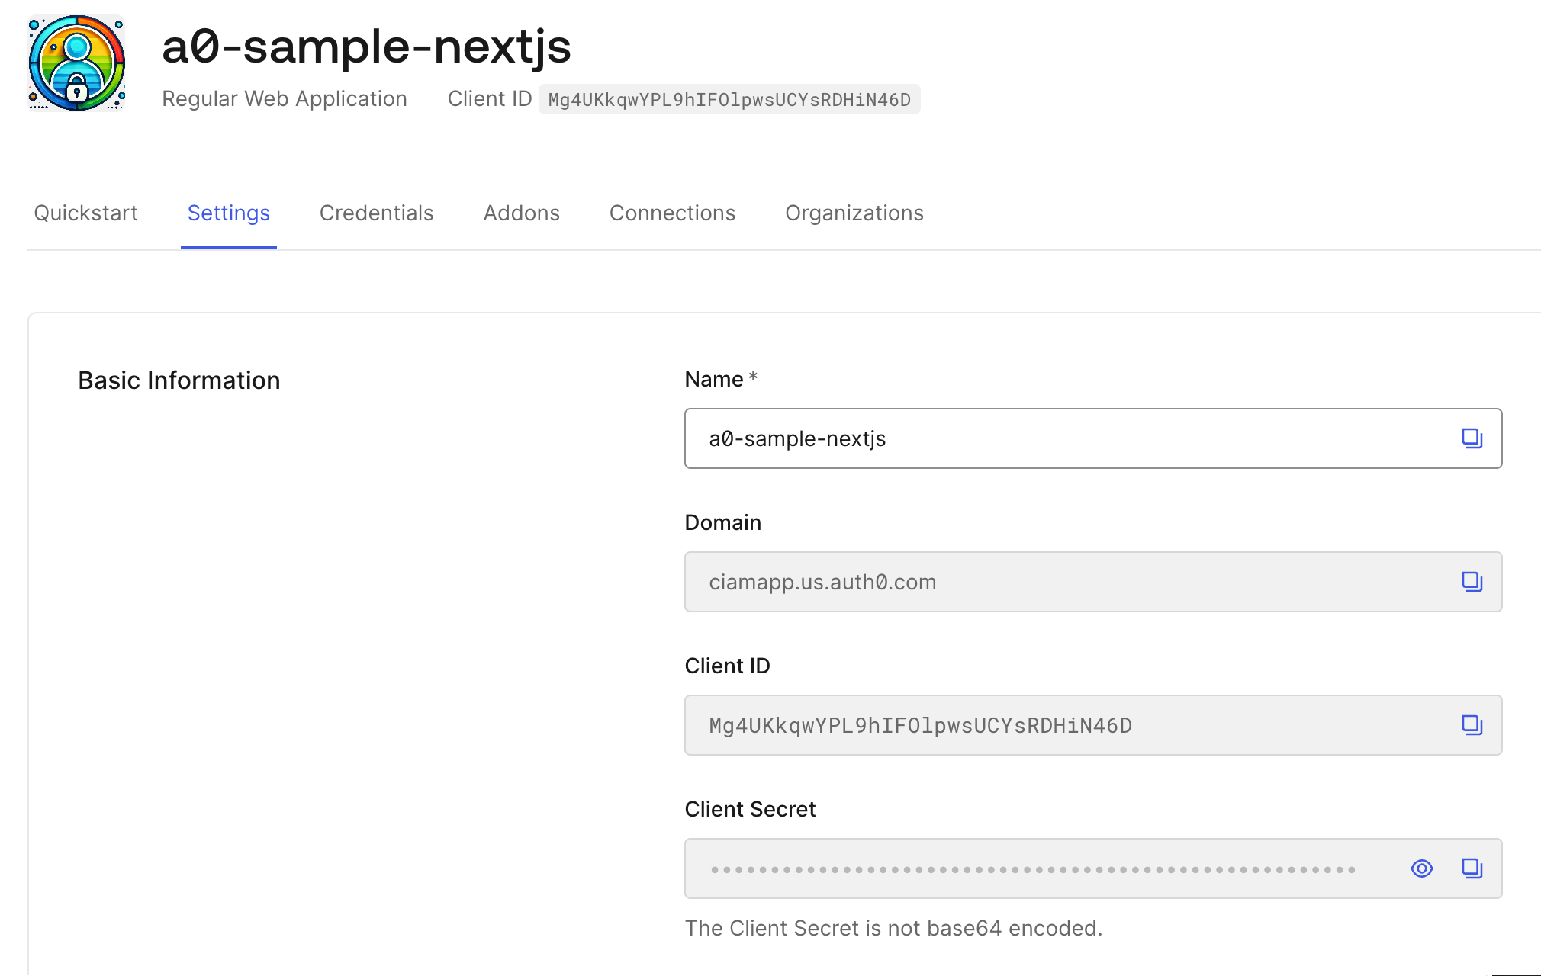
Task: Click the Client ID chip in header
Action: [x=729, y=100]
